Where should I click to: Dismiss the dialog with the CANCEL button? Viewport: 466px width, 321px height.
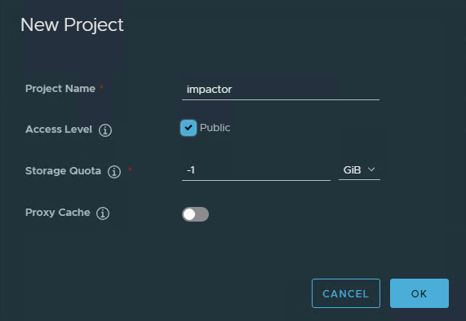point(346,293)
